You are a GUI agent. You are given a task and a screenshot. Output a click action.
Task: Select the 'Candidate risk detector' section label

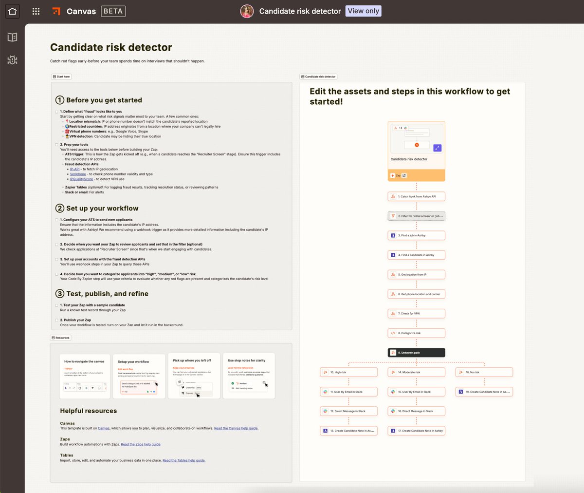[x=318, y=76]
